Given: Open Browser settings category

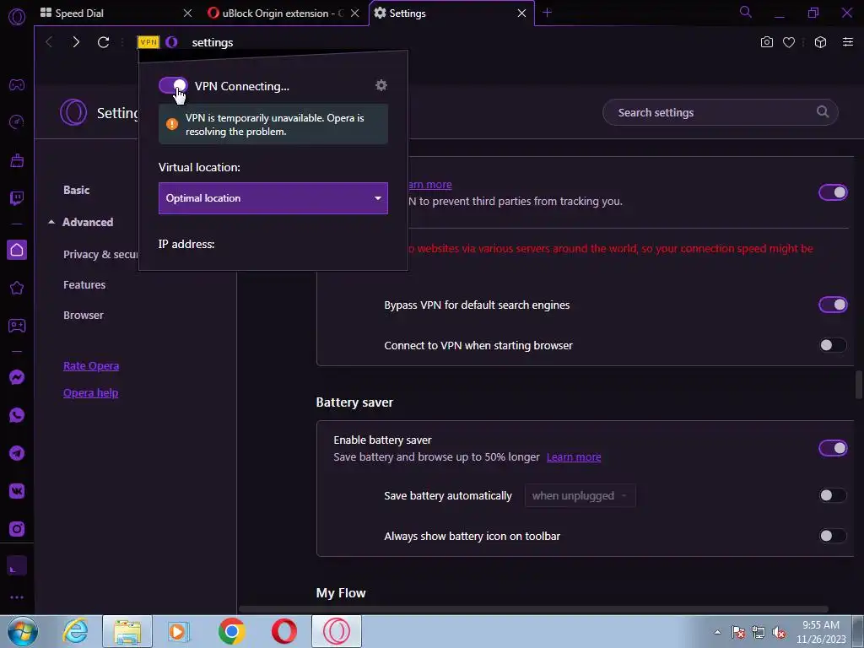Looking at the screenshot, I should [x=84, y=316].
